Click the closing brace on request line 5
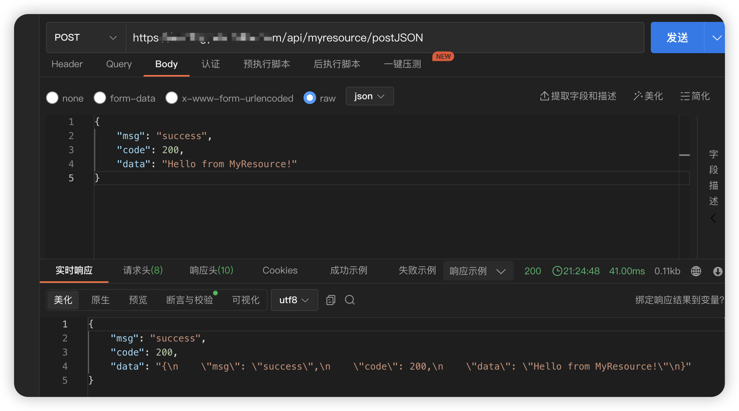739x411 pixels. point(98,178)
